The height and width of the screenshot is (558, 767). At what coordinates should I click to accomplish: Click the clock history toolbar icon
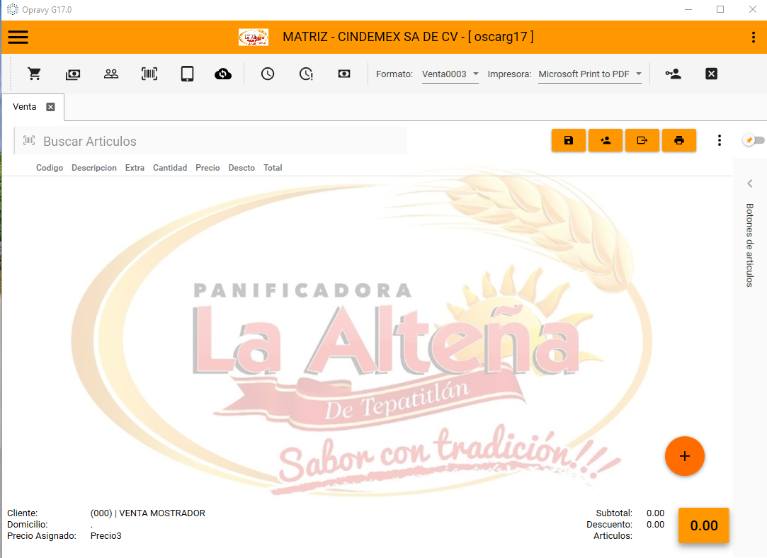[268, 74]
